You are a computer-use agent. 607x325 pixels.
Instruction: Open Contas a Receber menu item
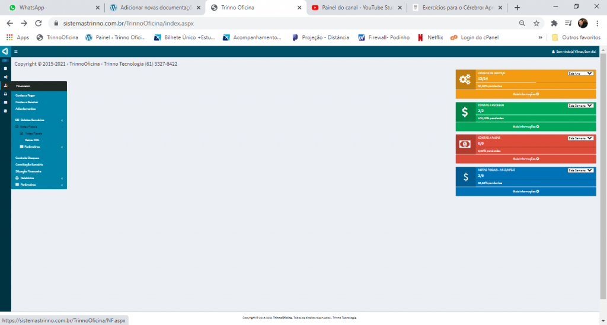(x=27, y=102)
